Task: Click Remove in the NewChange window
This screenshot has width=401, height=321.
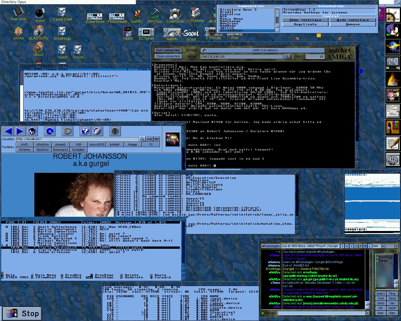Action: tap(353, 24)
